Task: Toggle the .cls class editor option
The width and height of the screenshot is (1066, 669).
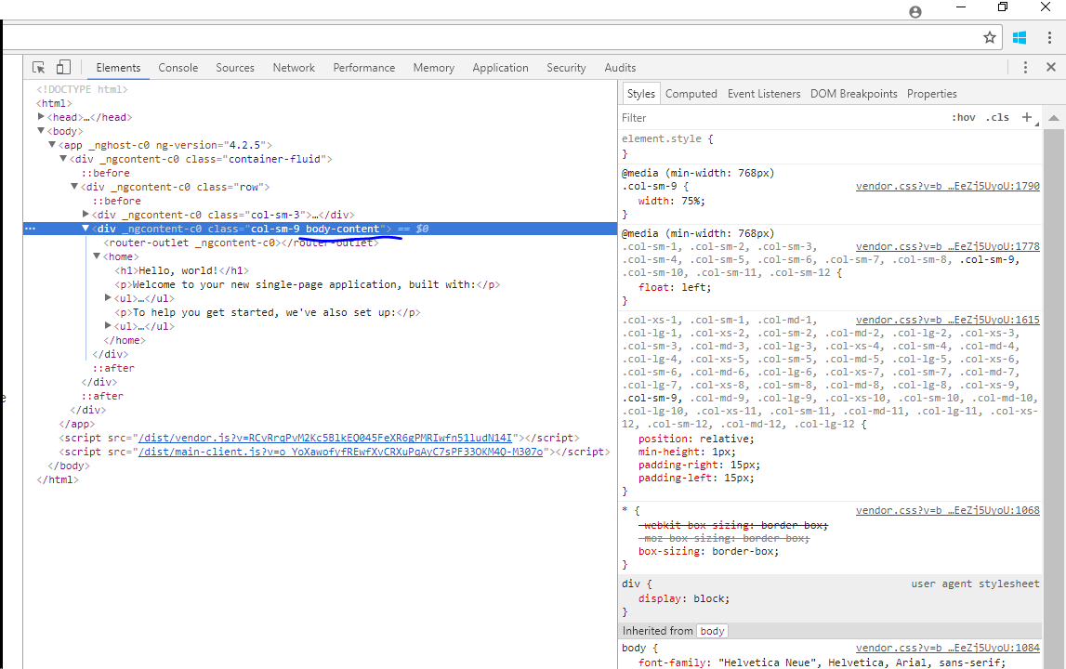Action: [x=997, y=117]
